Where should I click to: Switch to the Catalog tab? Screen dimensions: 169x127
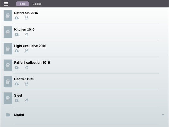pyautogui.click(x=37, y=4)
